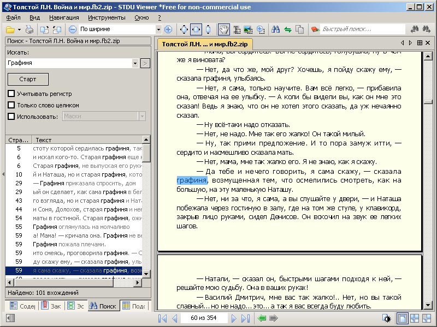This screenshot has height=327, width=437.
Task: Jump to the last page with navigation arrows
Action: tap(246, 320)
